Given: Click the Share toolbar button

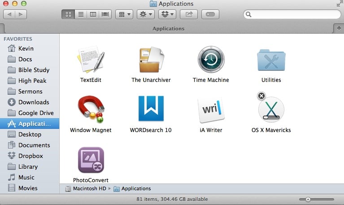Looking at the screenshot, I should click(x=189, y=14).
